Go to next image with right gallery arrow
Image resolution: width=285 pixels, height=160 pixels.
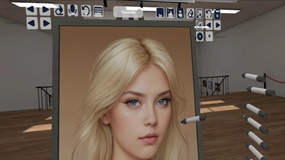[x=218, y=25]
